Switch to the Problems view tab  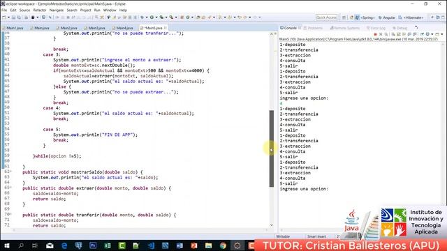[313, 28]
